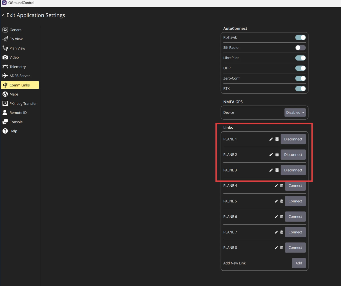
Task: Toggle Zero-Conf AutoConnect switch
Action: pos(300,78)
